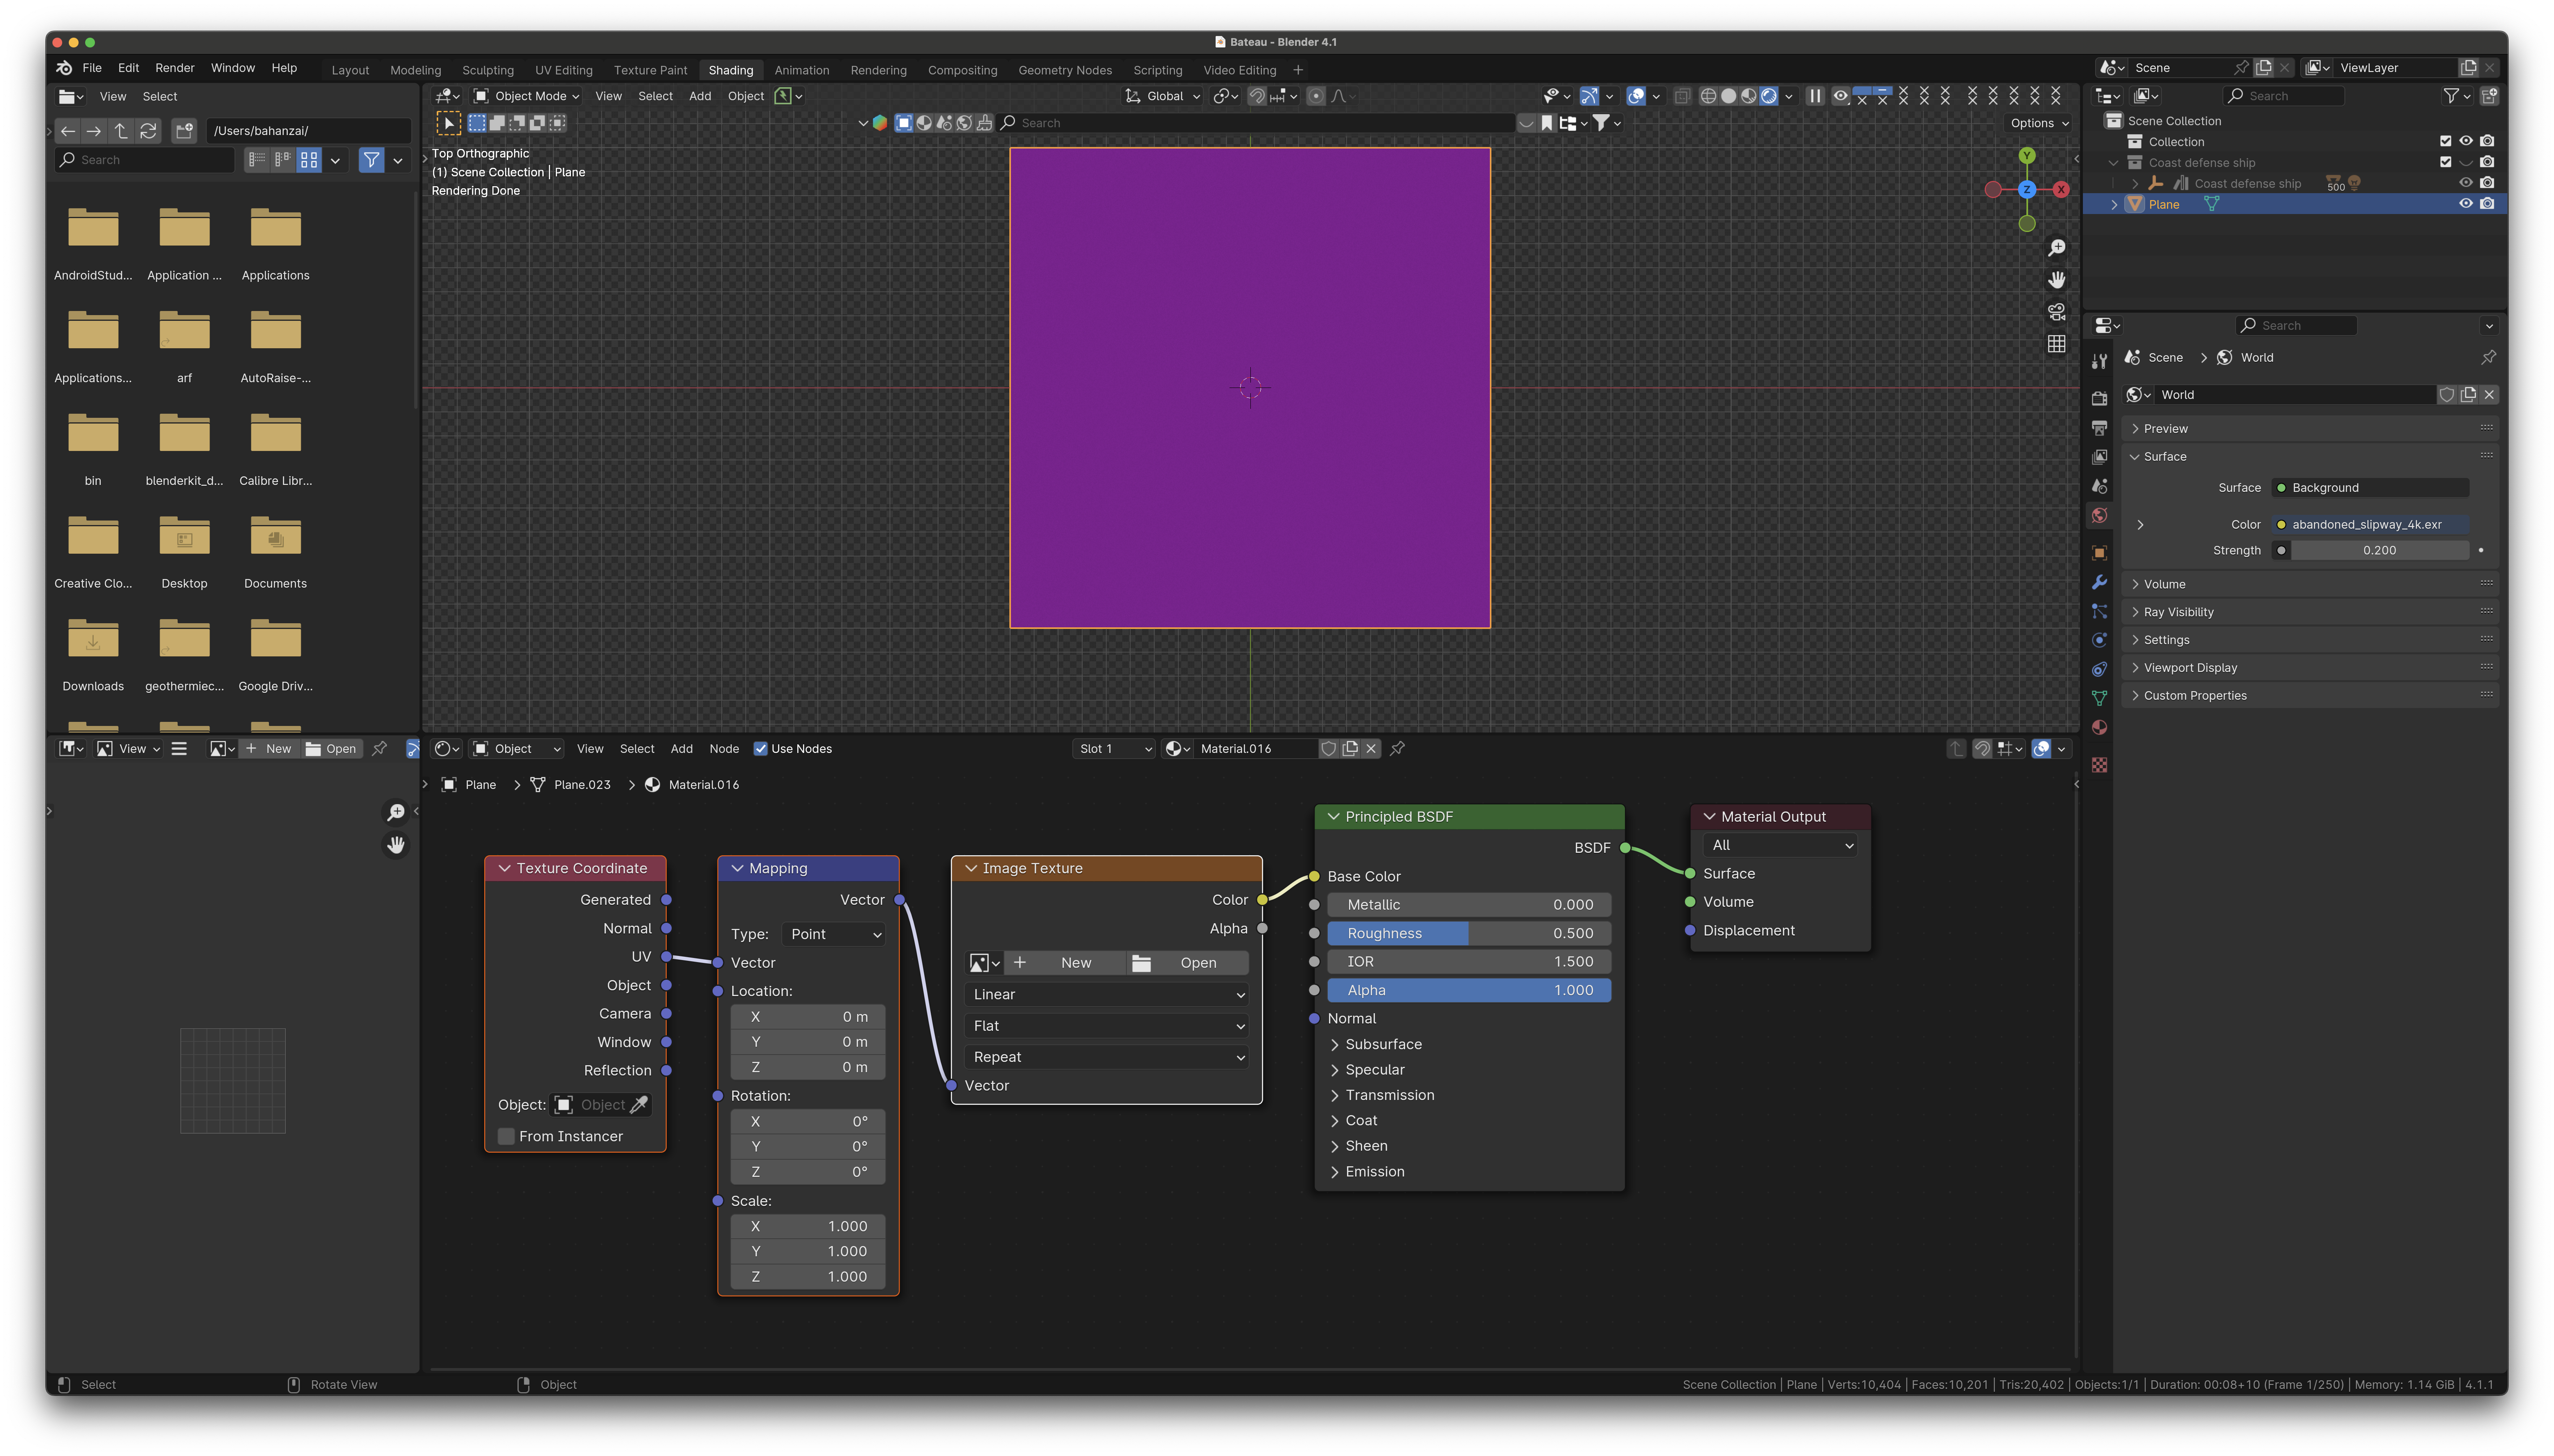
Task: Expand the Plane item in the outliner
Action: point(2113,204)
